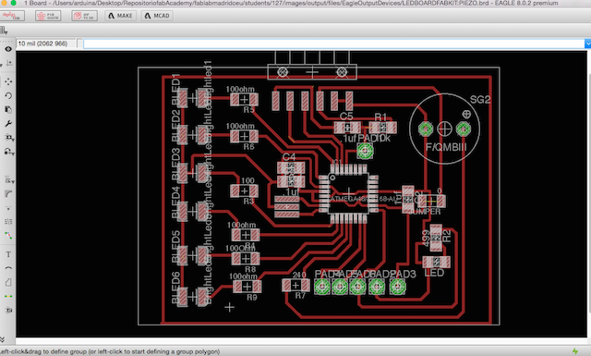
Task: Select the SG2 piezo buzzer component
Action: pyautogui.click(x=444, y=129)
